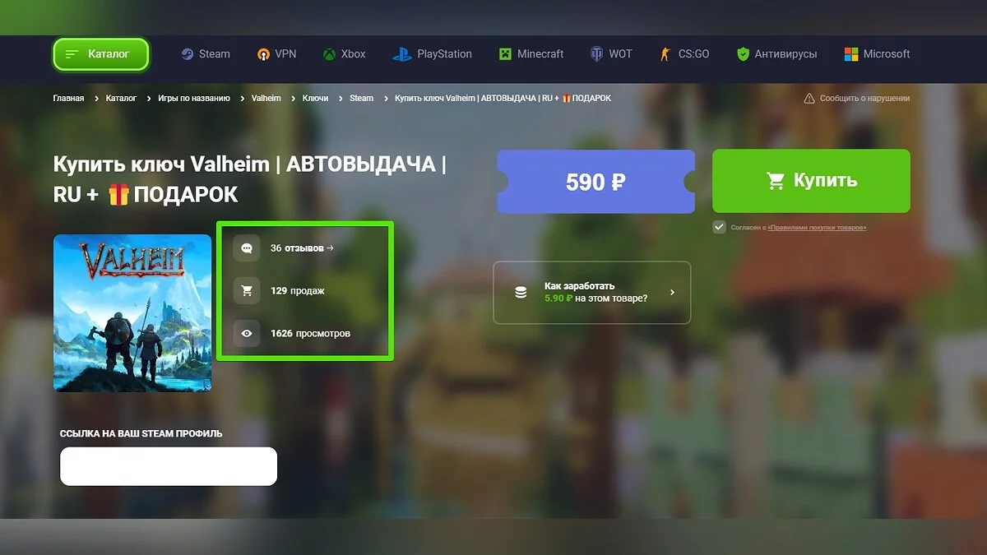Click the cart icon beside 129 продаж
Image resolution: width=987 pixels, height=555 pixels.
tap(247, 290)
